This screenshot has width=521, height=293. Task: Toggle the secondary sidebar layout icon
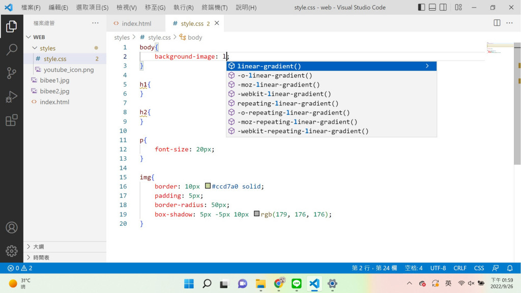pyautogui.click(x=443, y=7)
